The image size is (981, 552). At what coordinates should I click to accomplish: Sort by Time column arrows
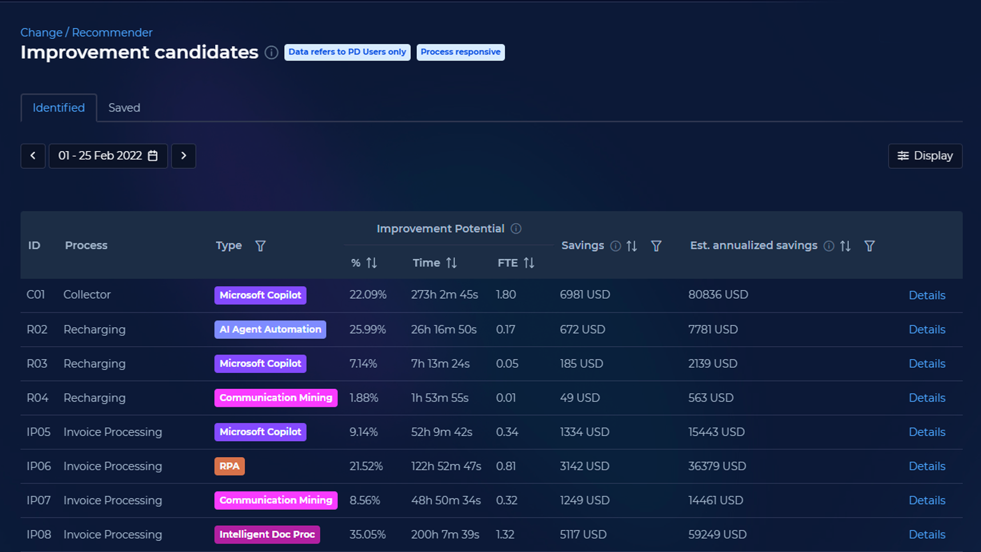click(451, 263)
